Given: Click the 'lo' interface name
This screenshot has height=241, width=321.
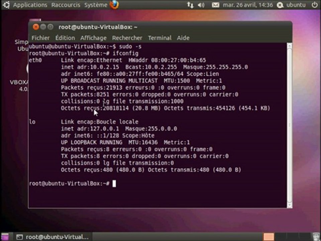Looking at the screenshot, I should [x=32, y=122].
